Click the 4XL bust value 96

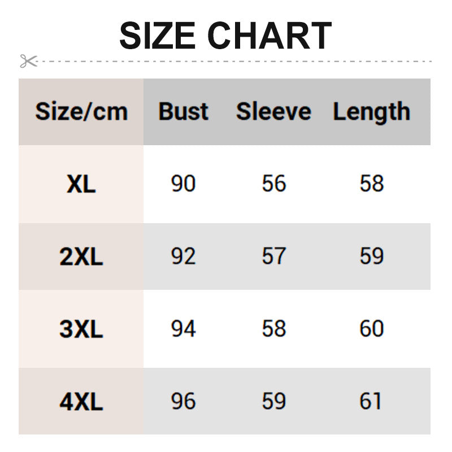tap(183, 401)
